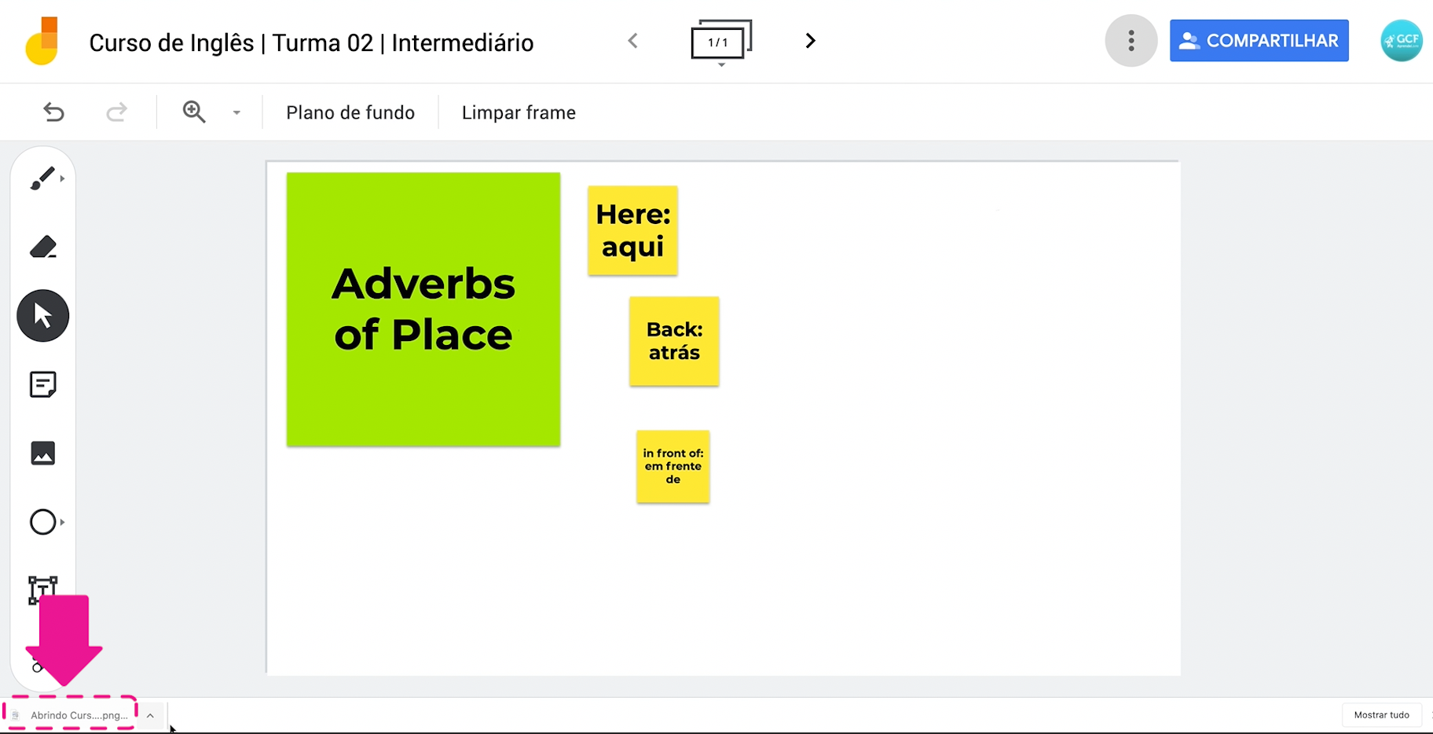Viewport: 1433px width, 734px height.
Task: Select the Text box tool
Action: point(42,590)
